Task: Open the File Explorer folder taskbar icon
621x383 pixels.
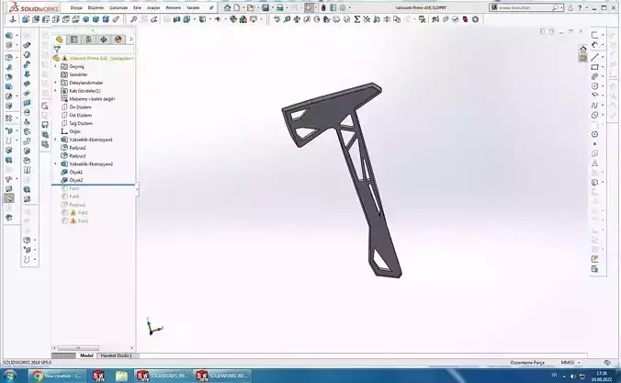Action: point(121,376)
